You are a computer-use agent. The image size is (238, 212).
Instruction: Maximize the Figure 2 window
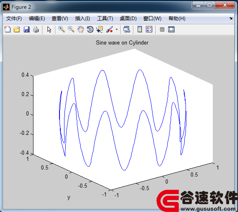coord(209,5)
